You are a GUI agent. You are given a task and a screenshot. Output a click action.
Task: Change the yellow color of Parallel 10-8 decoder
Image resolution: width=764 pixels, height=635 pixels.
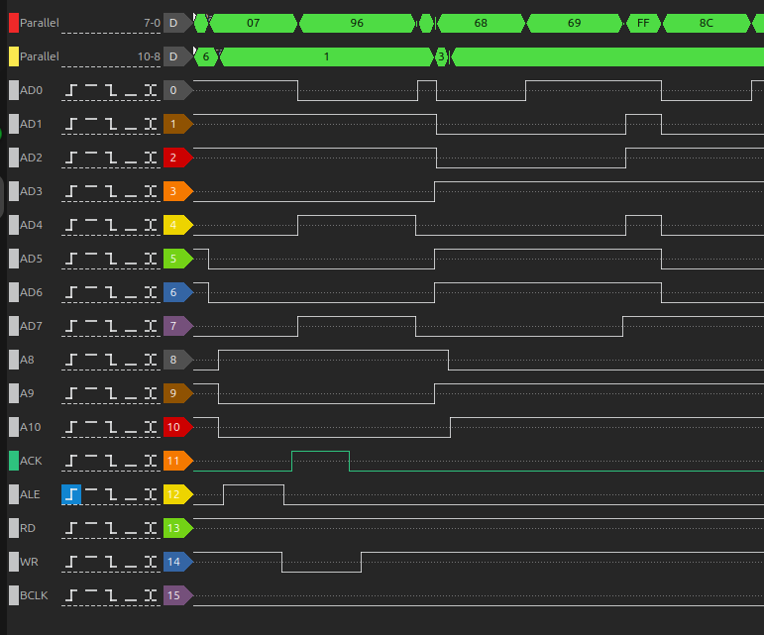pos(14,56)
